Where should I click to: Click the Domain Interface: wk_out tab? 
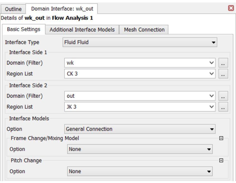[x=62, y=9]
